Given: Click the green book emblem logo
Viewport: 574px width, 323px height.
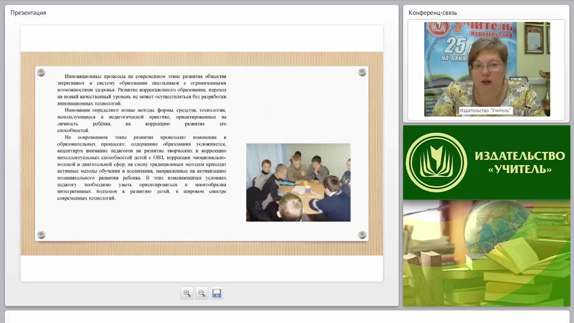Looking at the screenshot, I should tap(436, 162).
